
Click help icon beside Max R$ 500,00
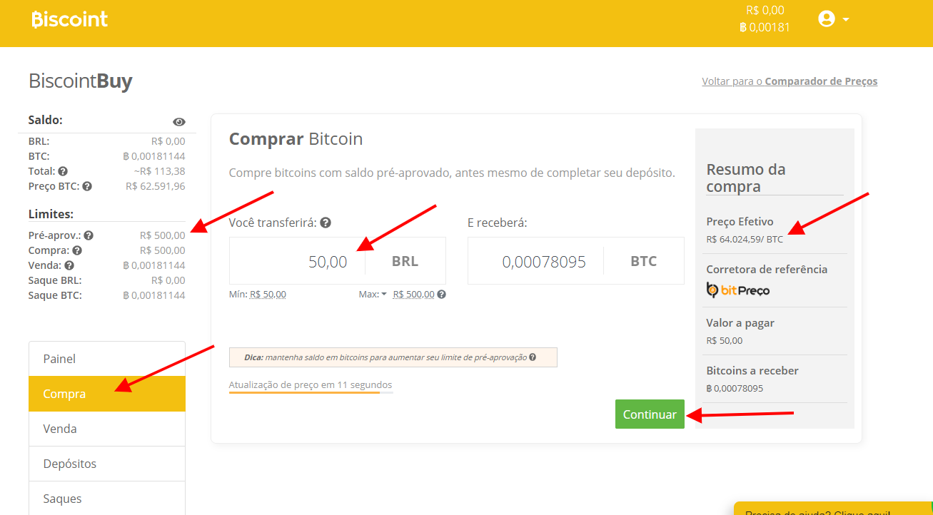(442, 294)
